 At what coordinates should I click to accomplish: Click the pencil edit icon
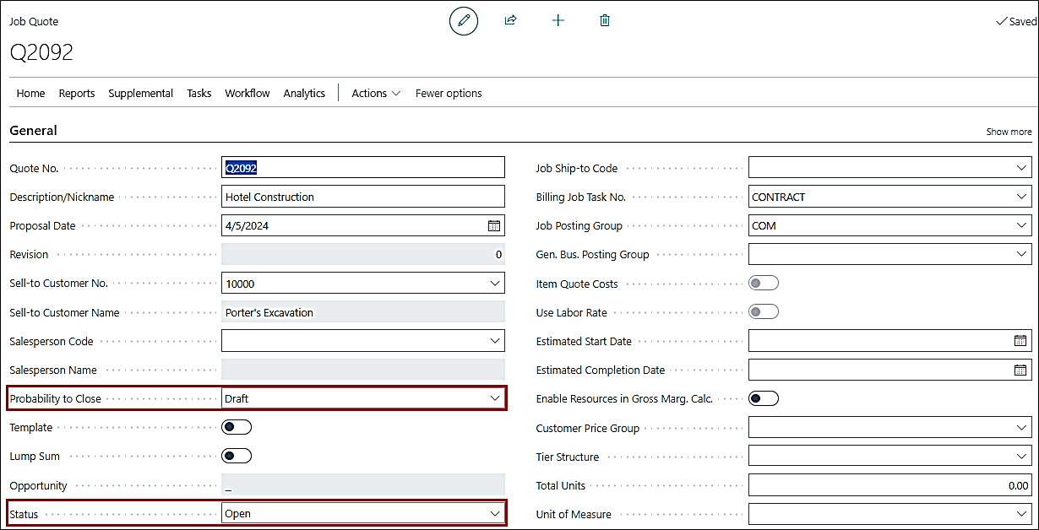[x=463, y=20]
